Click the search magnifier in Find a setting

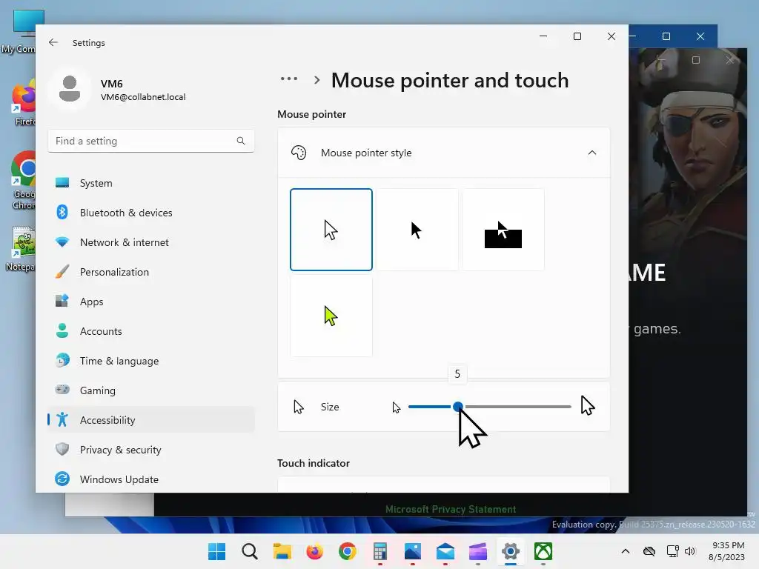click(241, 141)
